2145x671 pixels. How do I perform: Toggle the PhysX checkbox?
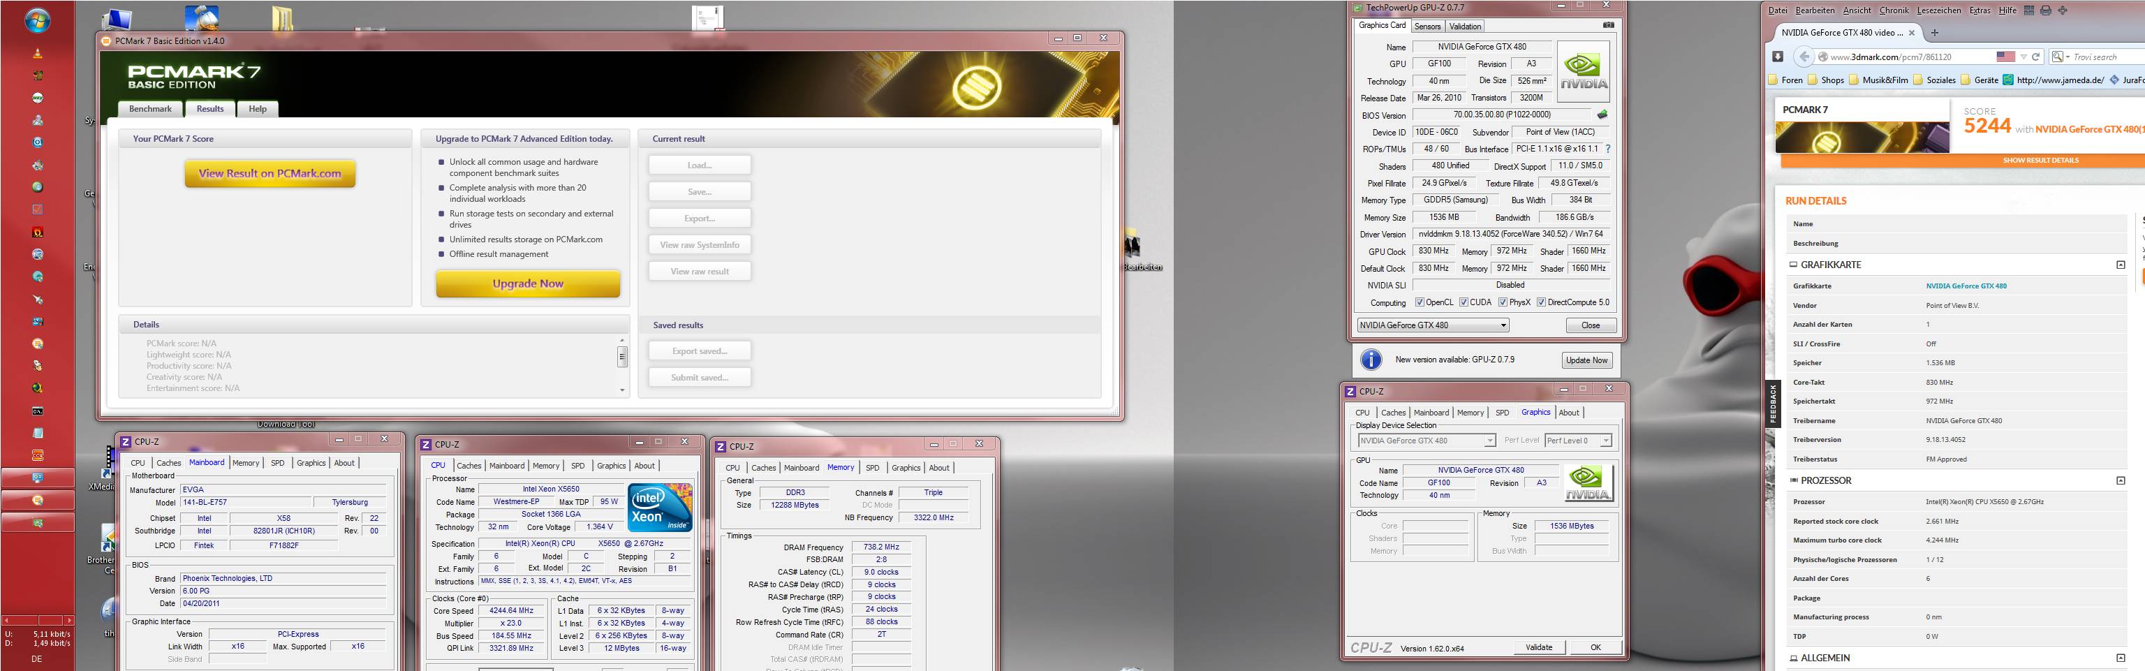click(x=1502, y=302)
